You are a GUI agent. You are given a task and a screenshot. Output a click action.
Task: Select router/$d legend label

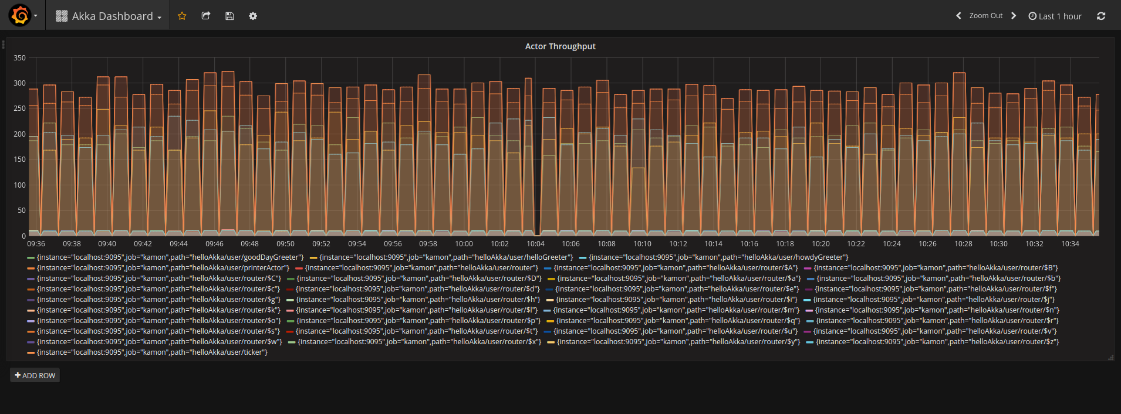(417, 289)
